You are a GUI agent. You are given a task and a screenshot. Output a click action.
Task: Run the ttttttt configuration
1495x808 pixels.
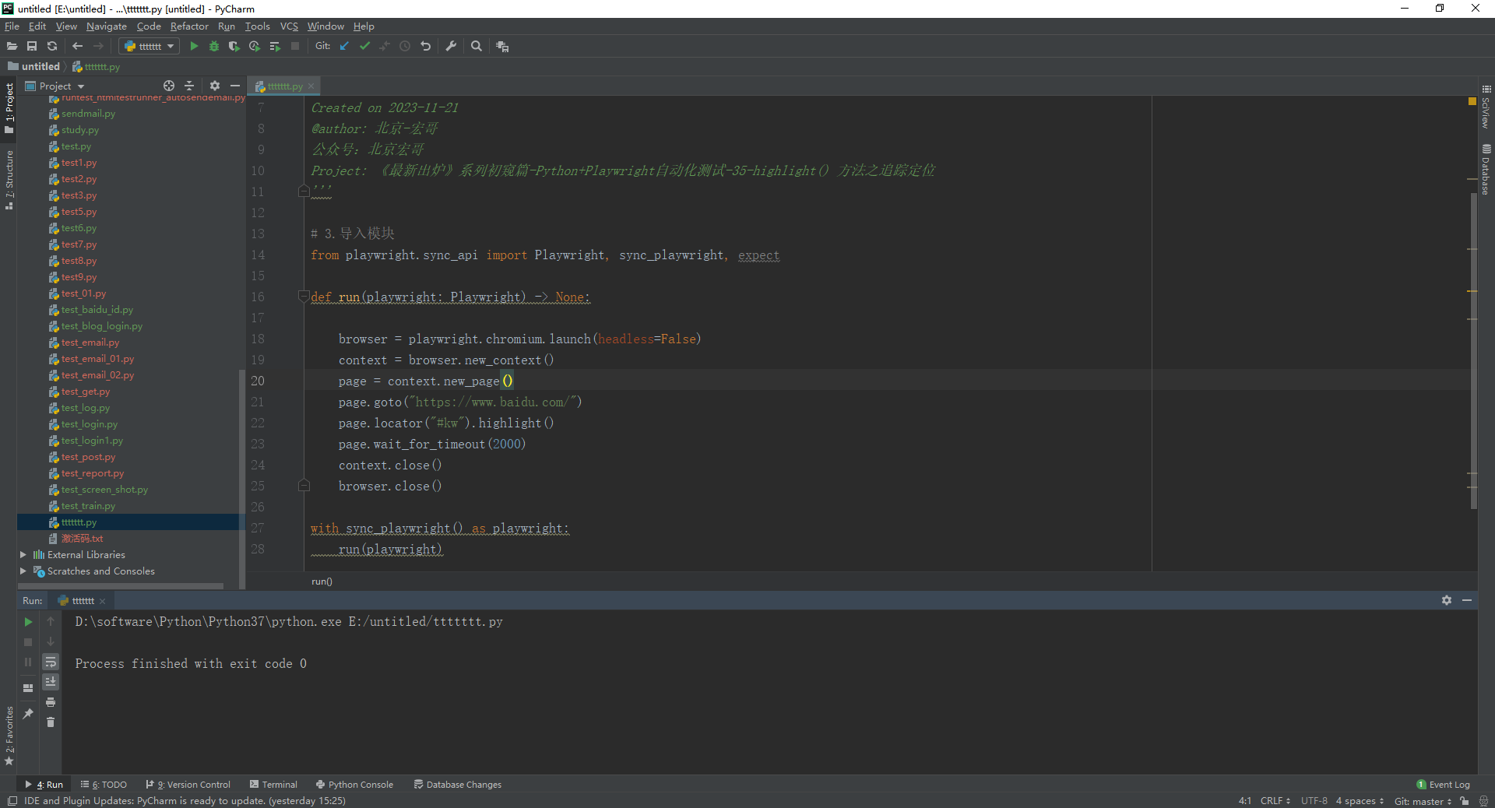[193, 46]
